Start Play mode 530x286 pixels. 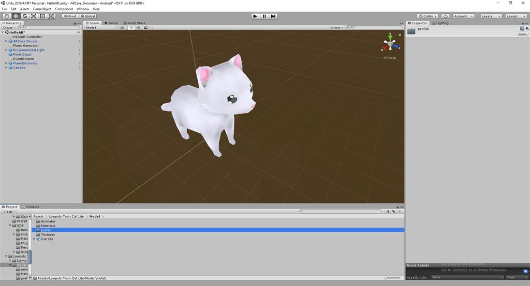pyautogui.click(x=255, y=16)
